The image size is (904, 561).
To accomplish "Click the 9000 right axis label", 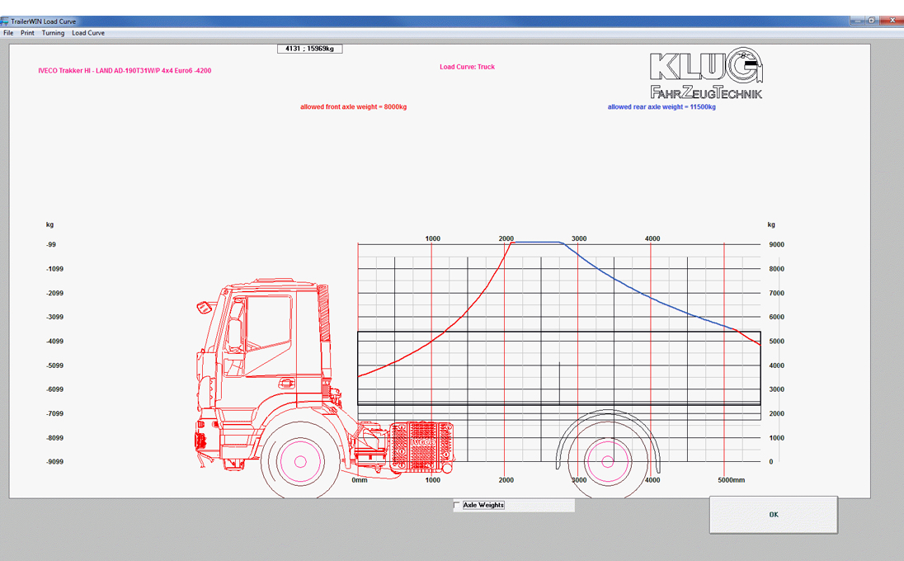I will 777,244.
